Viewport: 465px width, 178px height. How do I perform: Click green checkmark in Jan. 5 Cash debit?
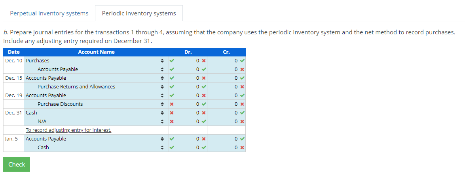[x=203, y=148]
